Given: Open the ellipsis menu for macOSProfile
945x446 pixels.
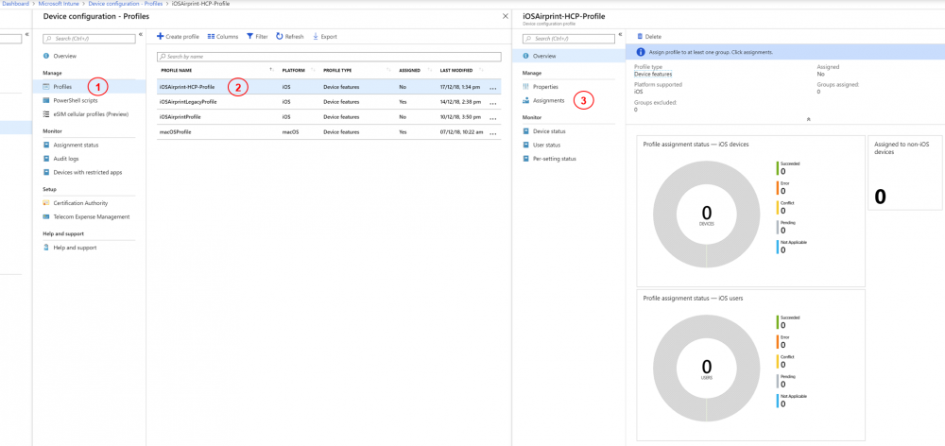Looking at the screenshot, I should 492,132.
